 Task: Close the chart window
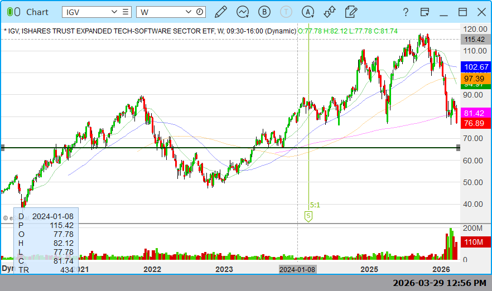coord(481,12)
